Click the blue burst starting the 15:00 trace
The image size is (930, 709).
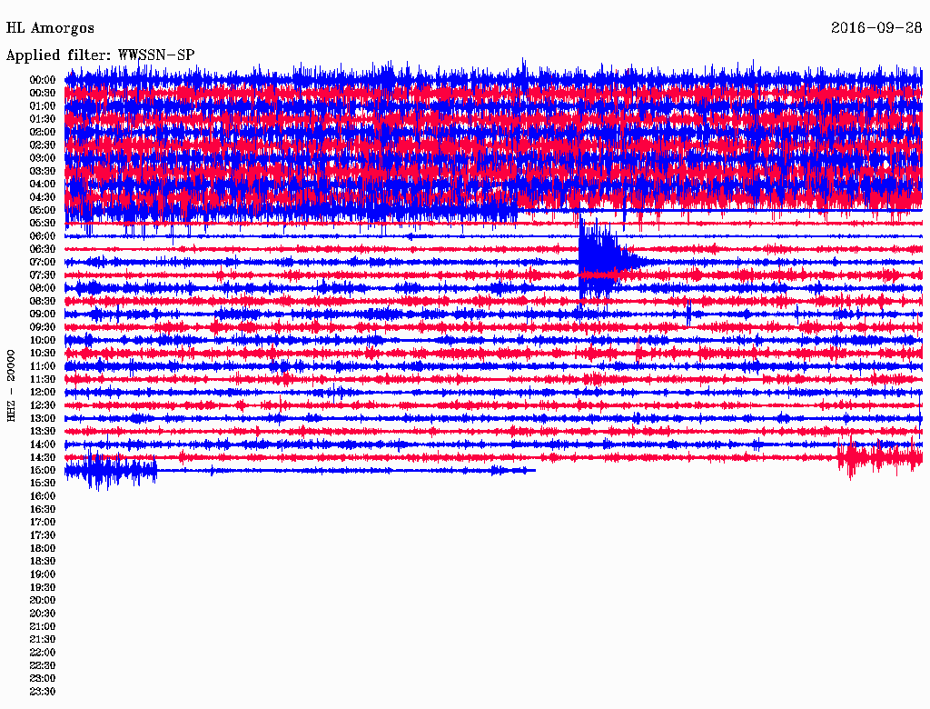point(111,470)
